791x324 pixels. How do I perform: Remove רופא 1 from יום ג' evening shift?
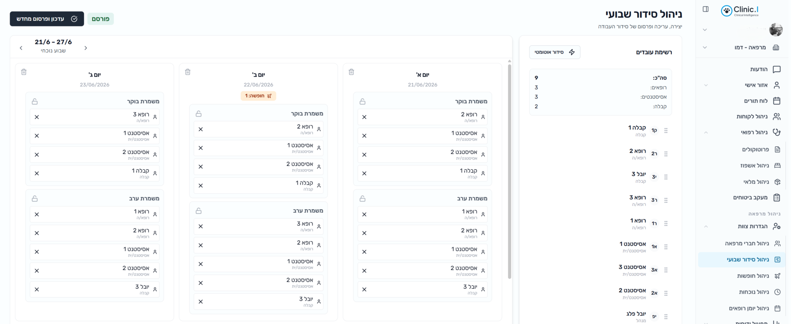pos(37,215)
